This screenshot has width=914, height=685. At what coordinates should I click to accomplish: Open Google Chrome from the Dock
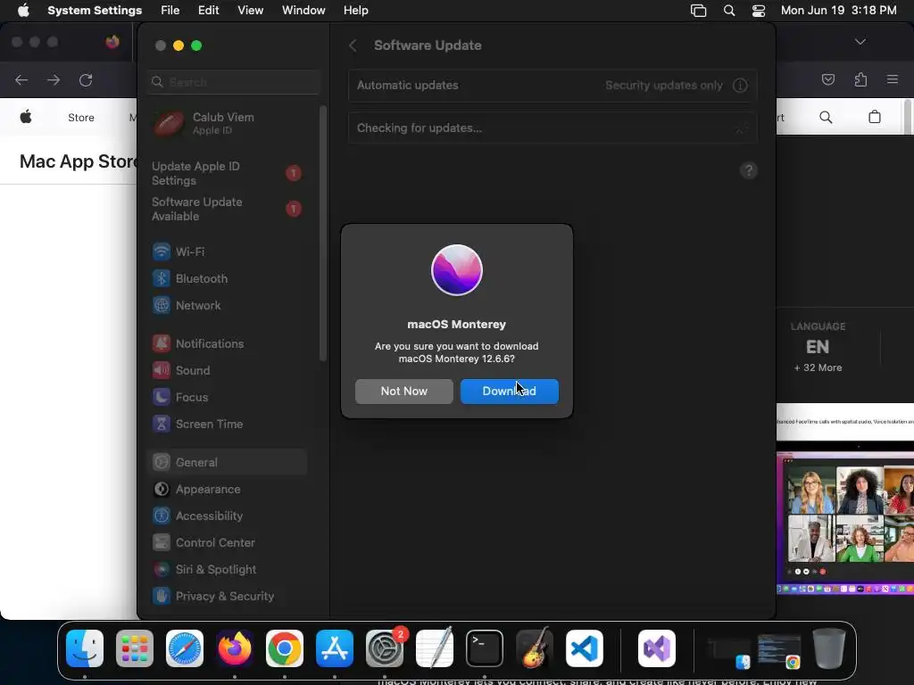pyautogui.click(x=285, y=648)
